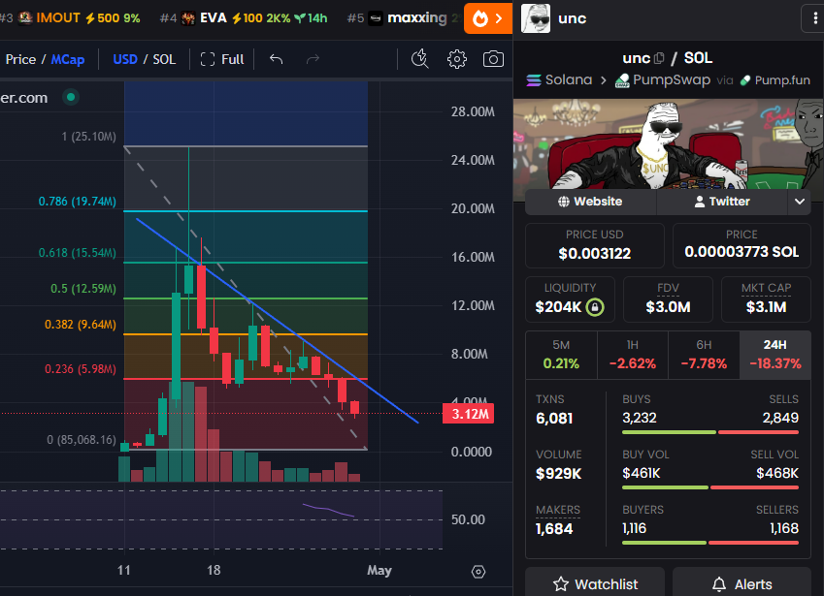The image size is (824, 596).
Task: Click the green live status dot
Action: pyautogui.click(x=71, y=97)
